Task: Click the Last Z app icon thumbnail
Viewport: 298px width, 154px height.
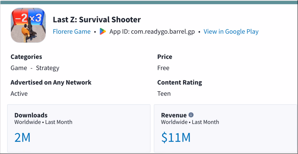Action: pyautogui.click(x=28, y=25)
